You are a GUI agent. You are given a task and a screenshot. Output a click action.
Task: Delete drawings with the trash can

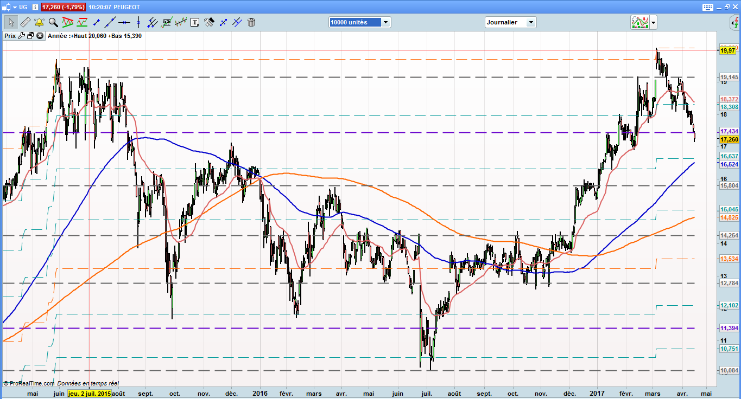(x=251, y=22)
